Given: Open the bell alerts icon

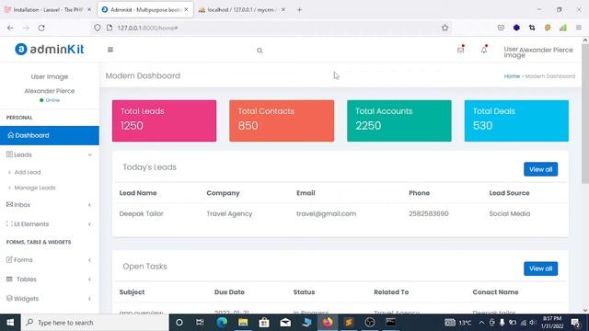Looking at the screenshot, I should click(x=484, y=50).
